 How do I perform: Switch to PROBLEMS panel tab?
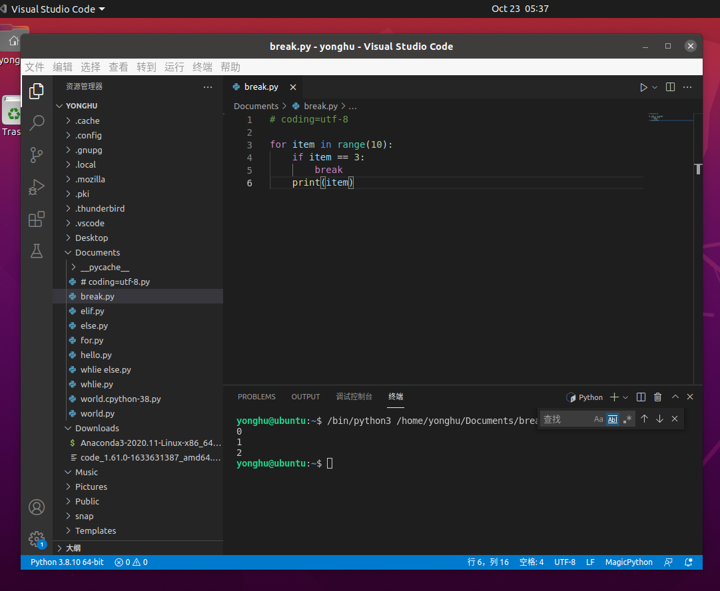point(256,397)
